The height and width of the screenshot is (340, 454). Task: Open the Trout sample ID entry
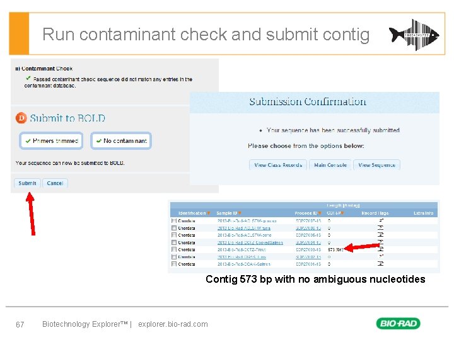click(x=242, y=249)
